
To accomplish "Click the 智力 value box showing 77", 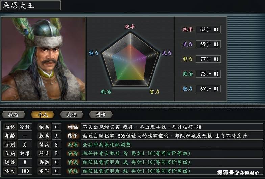I will pyautogui.click(x=208, y=59).
